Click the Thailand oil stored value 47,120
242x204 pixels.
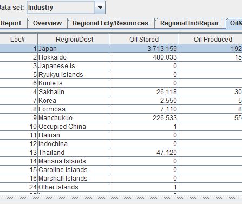click(x=167, y=153)
